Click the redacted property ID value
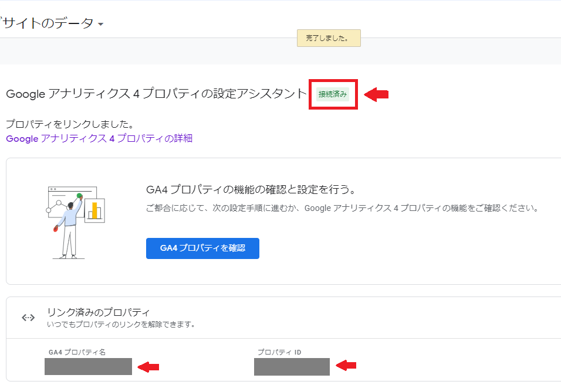This screenshot has height=385, width=561. (x=292, y=367)
